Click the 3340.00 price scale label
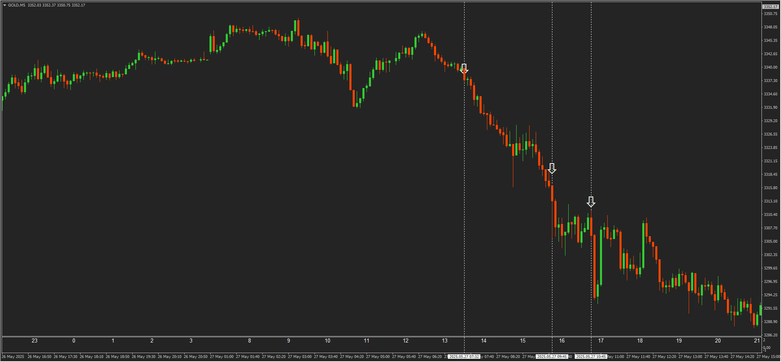 tap(770, 67)
